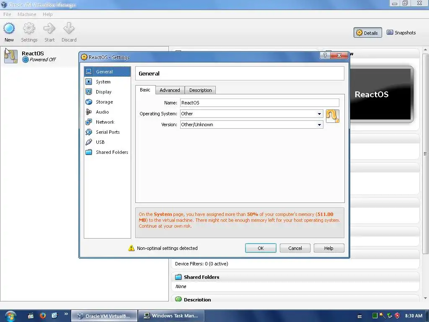Expand the quick launch chevron on taskbar
Viewport: 429px width, 322px height.
(66, 314)
